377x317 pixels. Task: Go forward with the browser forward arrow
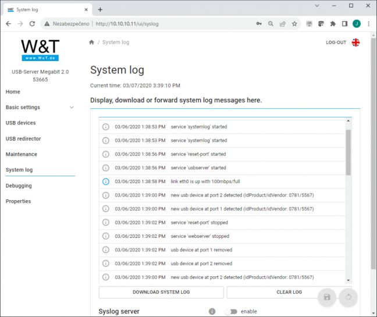[x=20, y=23]
